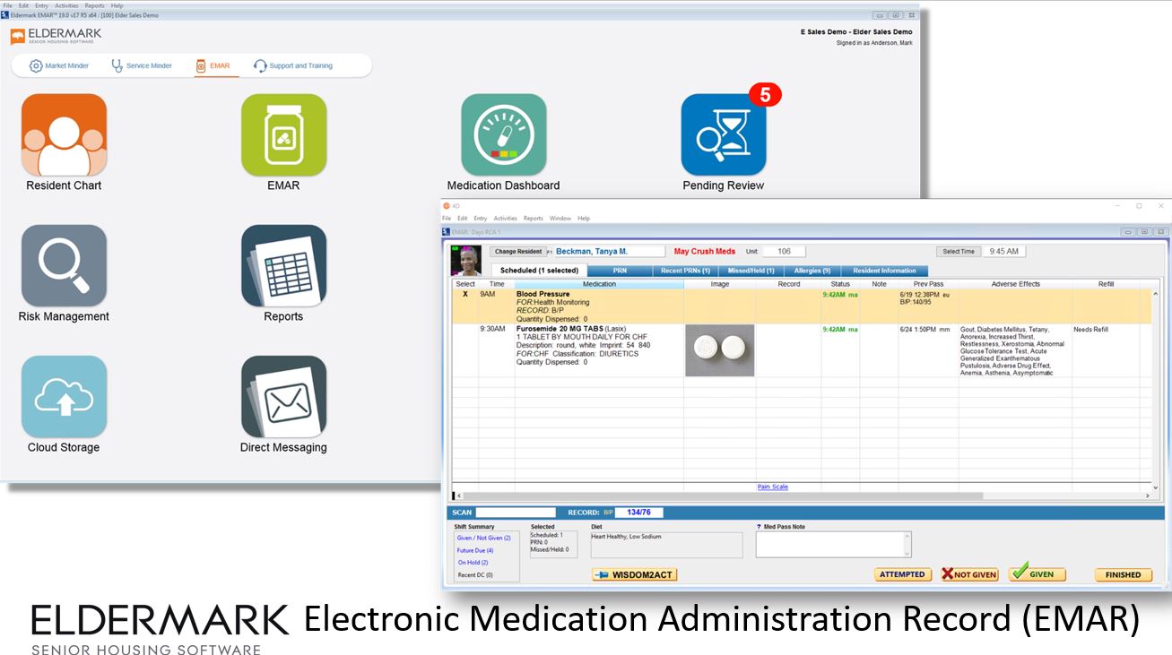This screenshot has height=655, width=1172.
Task: Click the horizontal scrollbar of the medication list
Action: [723, 496]
